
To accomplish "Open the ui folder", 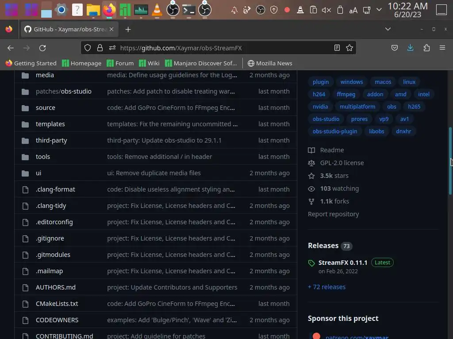I will pyautogui.click(x=38, y=173).
